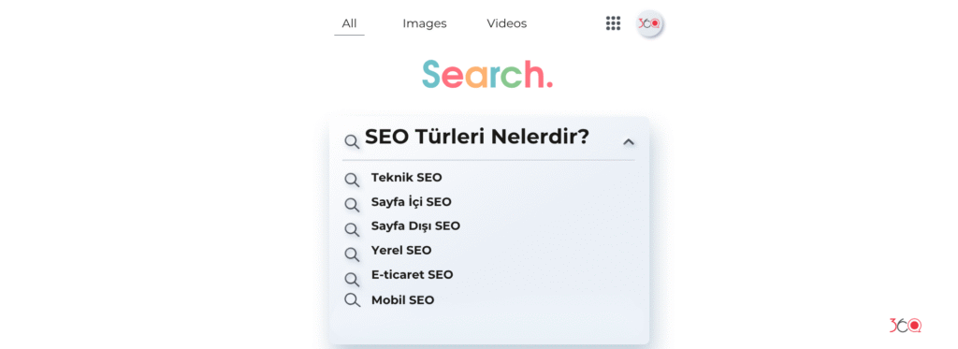Screen dimensions: 958x349
Task: Click search icon next to Teknik SEO
Action: pyautogui.click(x=352, y=180)
